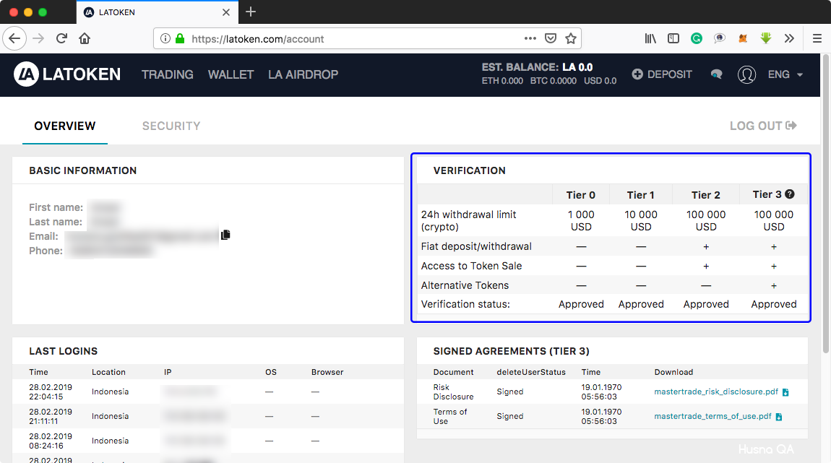Click the Tier 0 column header
The width and height of the screenshot is (831, 463).
click(x=581, y=195)
